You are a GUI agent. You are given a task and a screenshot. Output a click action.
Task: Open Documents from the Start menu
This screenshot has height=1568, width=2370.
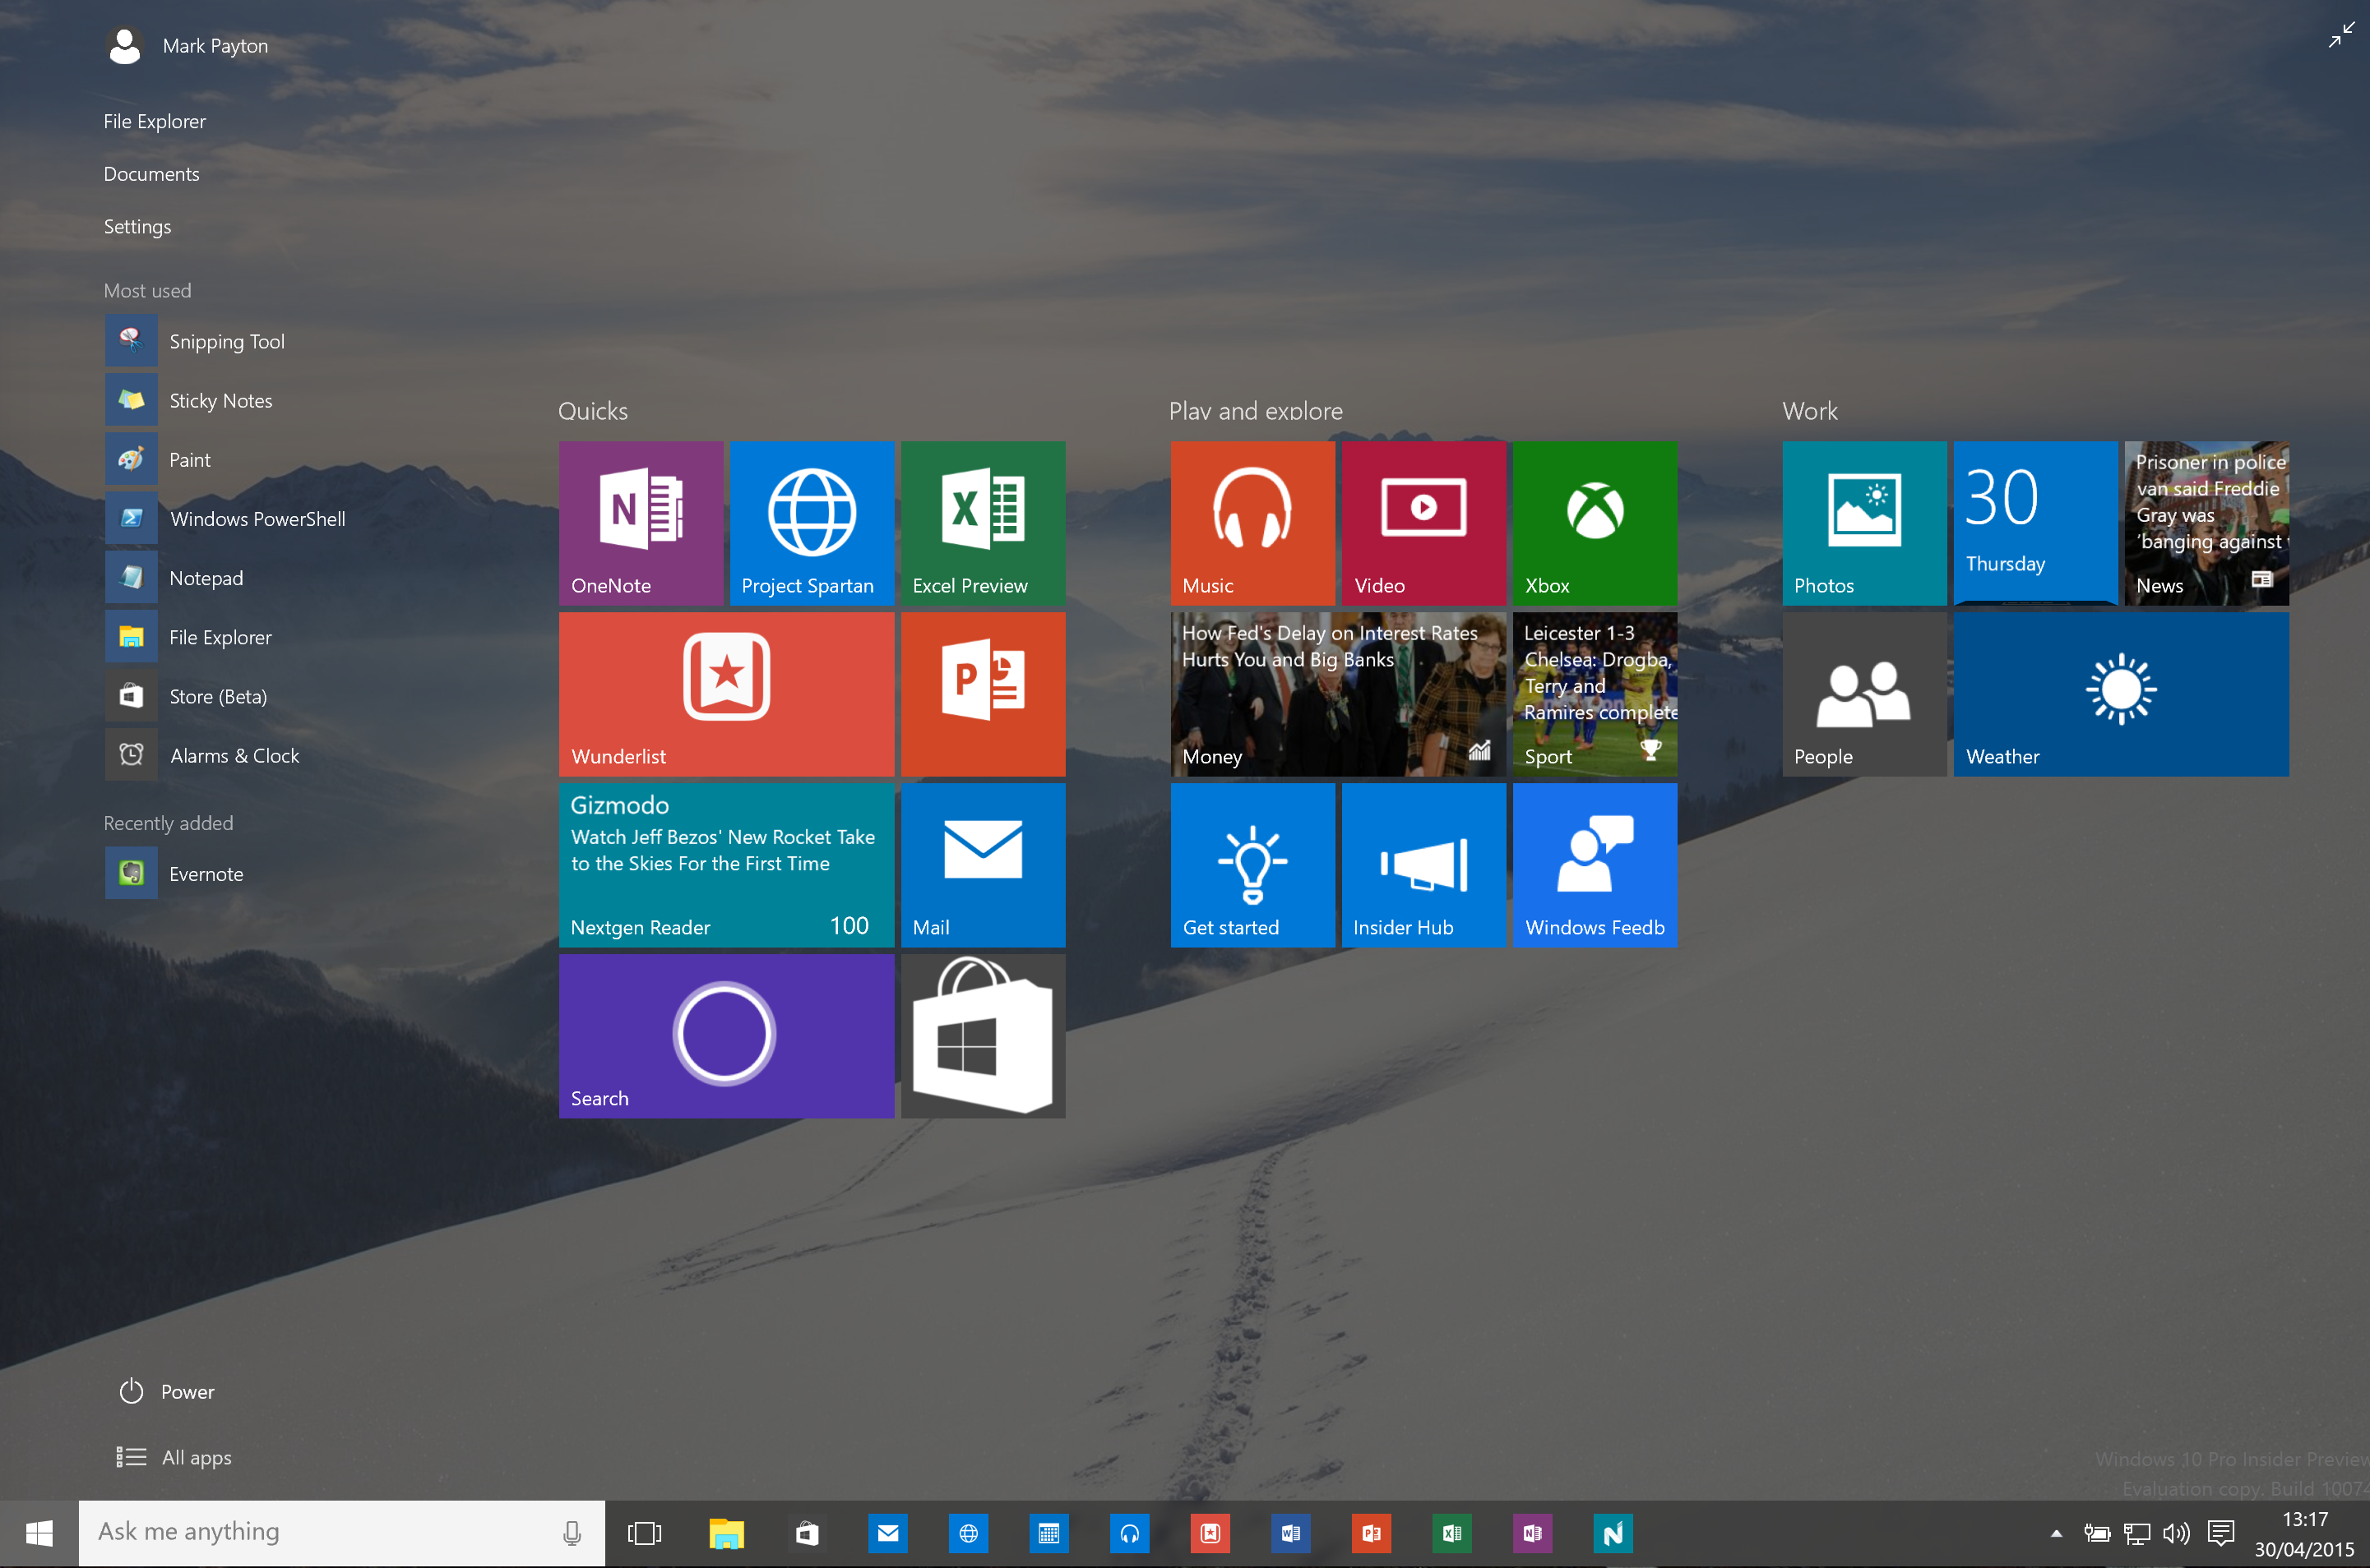(152, 174)
